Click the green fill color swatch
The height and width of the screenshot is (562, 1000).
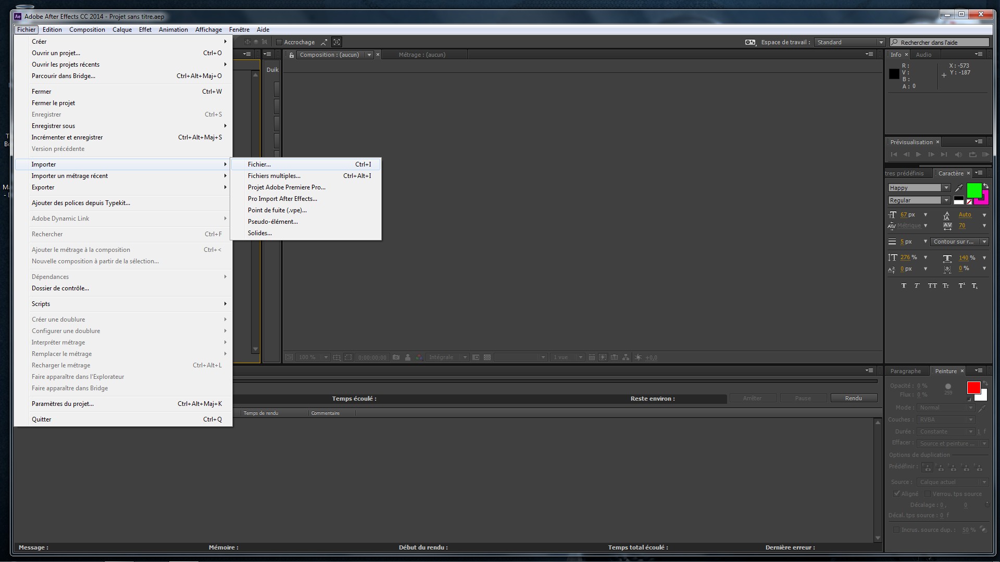[x=973, y=190]
